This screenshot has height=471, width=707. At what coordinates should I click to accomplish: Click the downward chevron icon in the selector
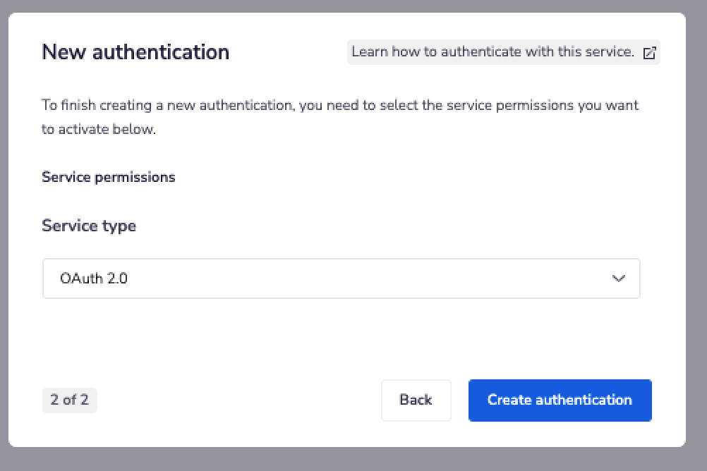[619, 279]
